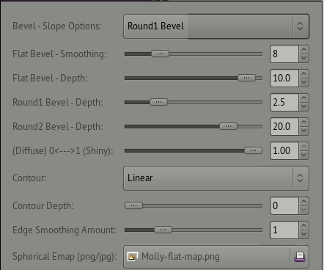324x270 pixels.
Task: Click the Edge Smoothing Amount field showing 1
Action: 284,230
